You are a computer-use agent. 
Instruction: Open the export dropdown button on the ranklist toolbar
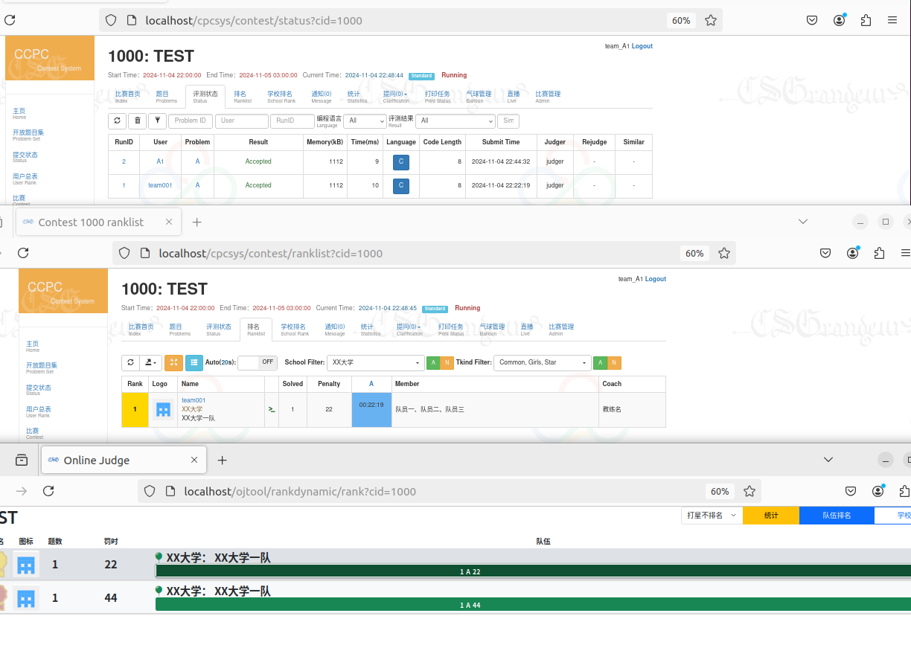coord(152,362)
